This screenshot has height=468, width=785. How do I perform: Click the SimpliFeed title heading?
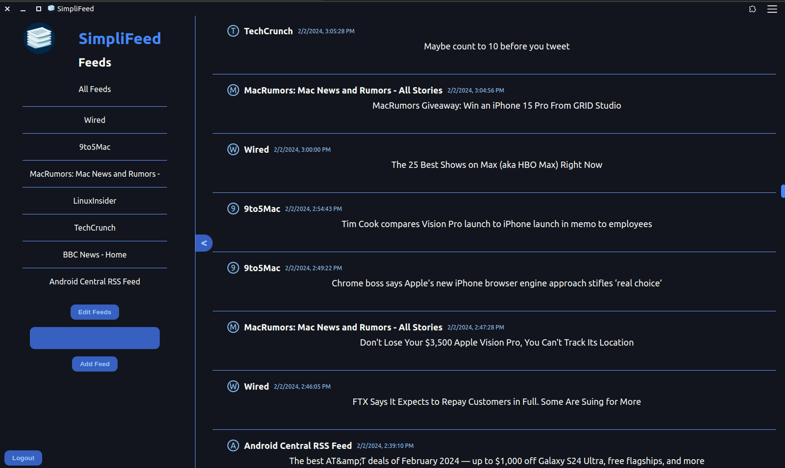(x=120, y=38)
